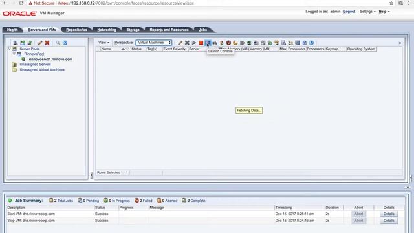Click the Create Virtual Machine icon
Image resolution: width=414 pixels, height=233 pixels.
pyautogui.click(x=30, y=43)
